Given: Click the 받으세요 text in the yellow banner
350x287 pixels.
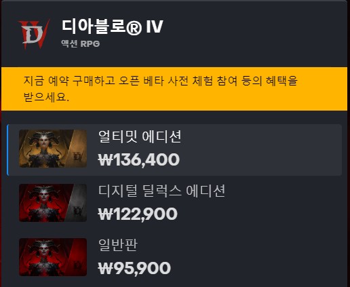Looking at the screenshot, I should [x=46, y=97].
